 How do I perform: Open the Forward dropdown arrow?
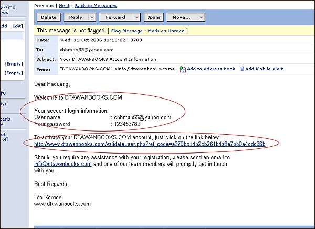tap(136, 17)
